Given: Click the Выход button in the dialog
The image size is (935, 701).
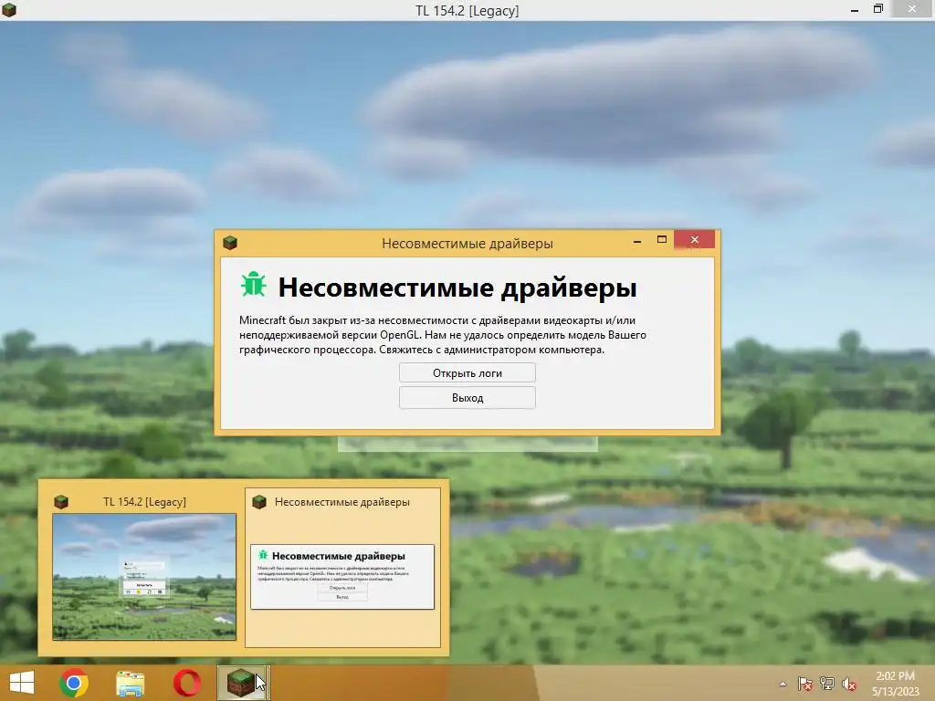Looking at the screenshot, I should [467, 398].
